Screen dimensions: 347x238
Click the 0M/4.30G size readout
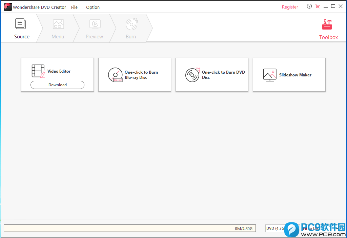pos(243,228)
